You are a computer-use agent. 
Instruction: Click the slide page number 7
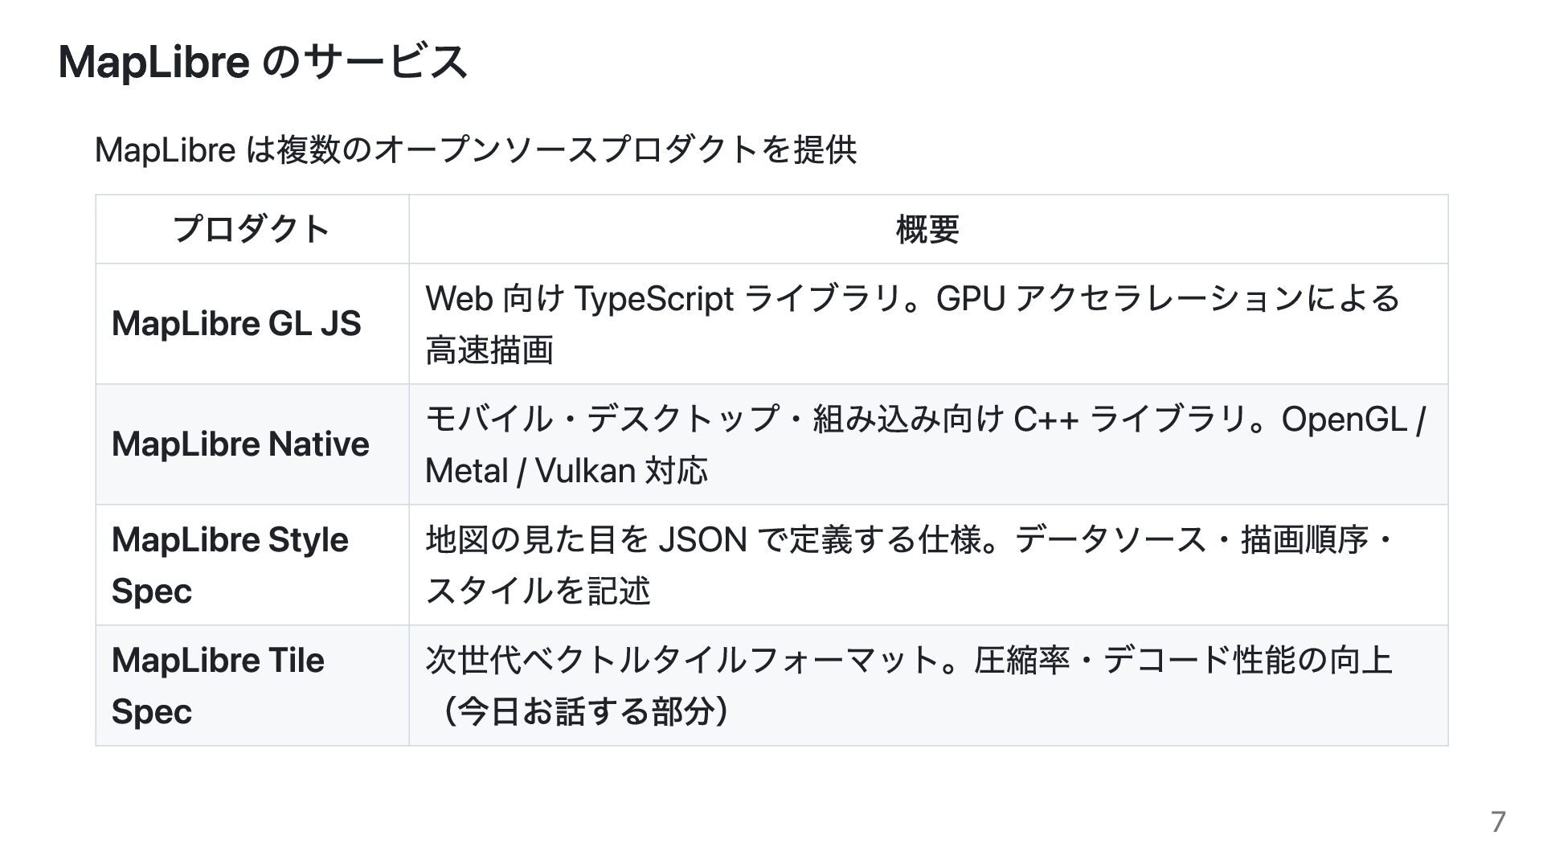click(1498, 822)
